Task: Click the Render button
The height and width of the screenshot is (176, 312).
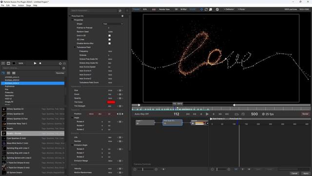Action: pos(305,114)
